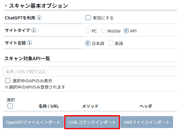Click info icon next to ChatGPTを利用
The image size is (177, 131).
pyautogui.click(x=39, y=18)
